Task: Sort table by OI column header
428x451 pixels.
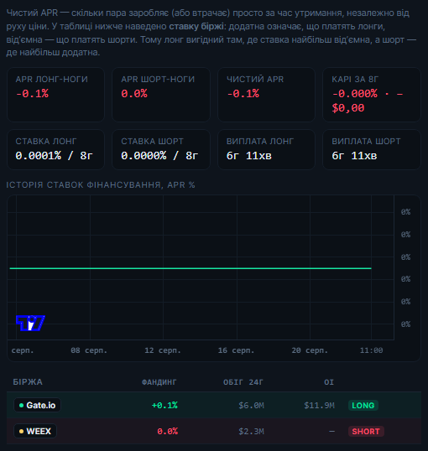Action: (x=329, y=382)
